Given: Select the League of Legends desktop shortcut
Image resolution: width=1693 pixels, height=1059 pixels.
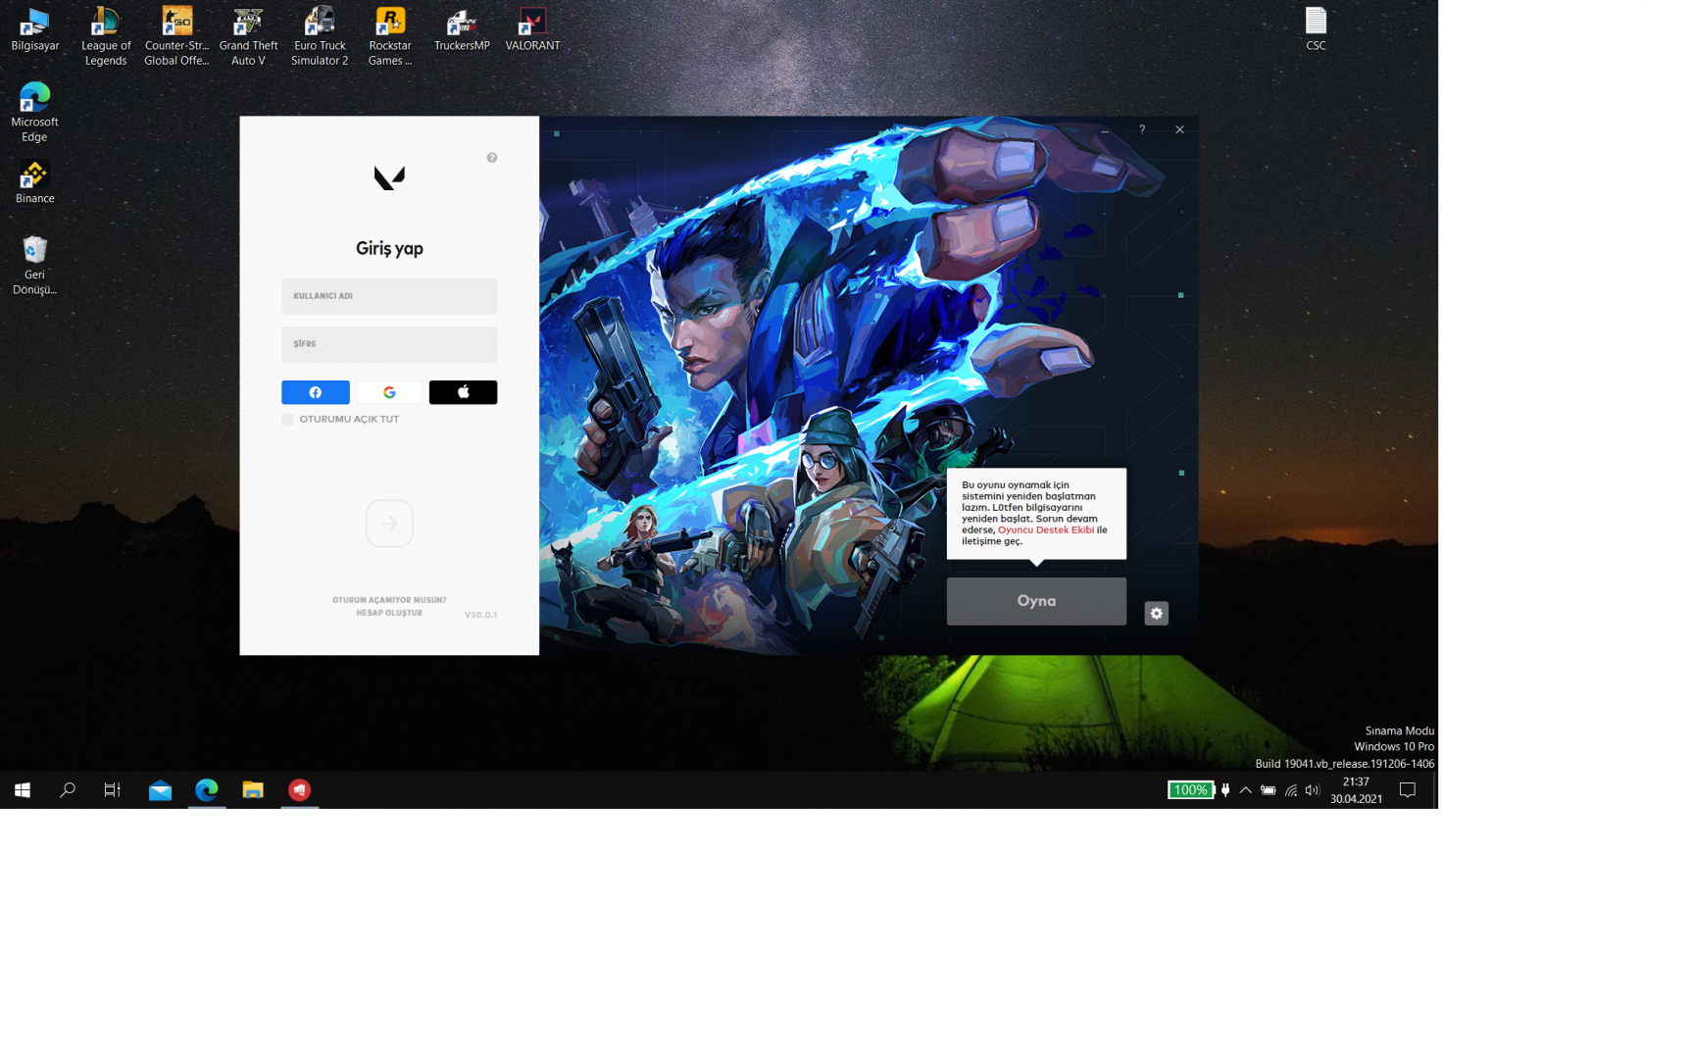Looking at the screenshot, I should point(106,36).
